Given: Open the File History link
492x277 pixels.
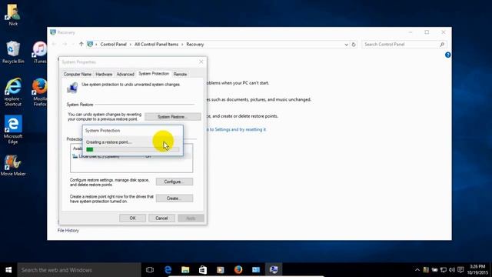Looking at the screenshot, I should click(68, 231).
